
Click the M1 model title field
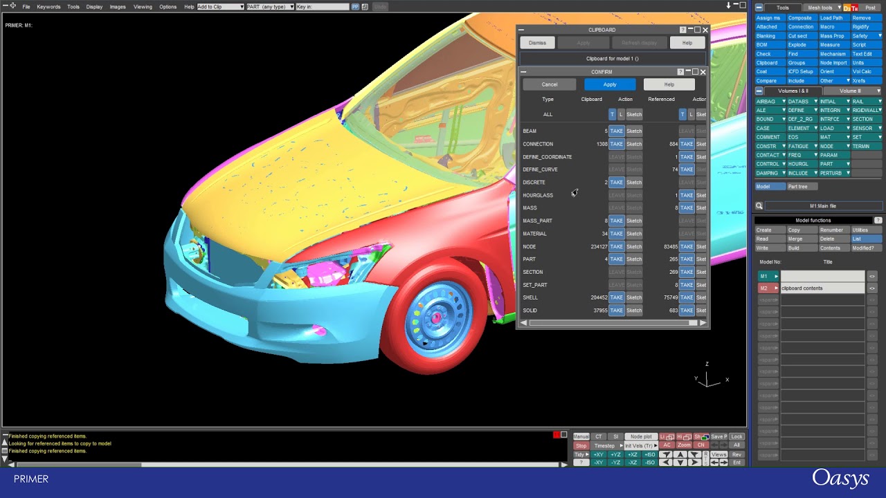click(823, 276)
